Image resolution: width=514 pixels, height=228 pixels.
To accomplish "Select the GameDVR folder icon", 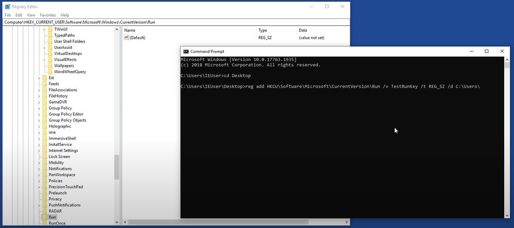I will pos(45,102).
